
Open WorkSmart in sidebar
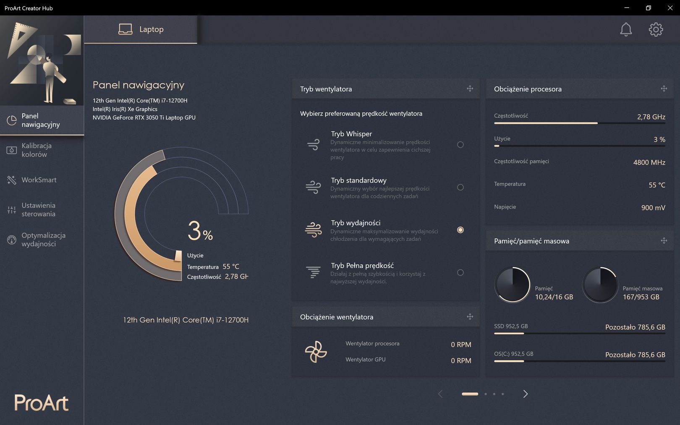(x=42, y=180)
